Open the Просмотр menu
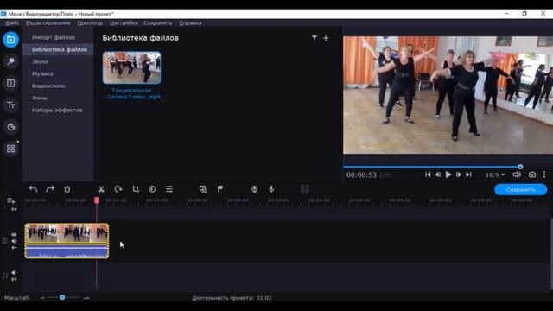553x311 pixels. (x=90, y=23)
